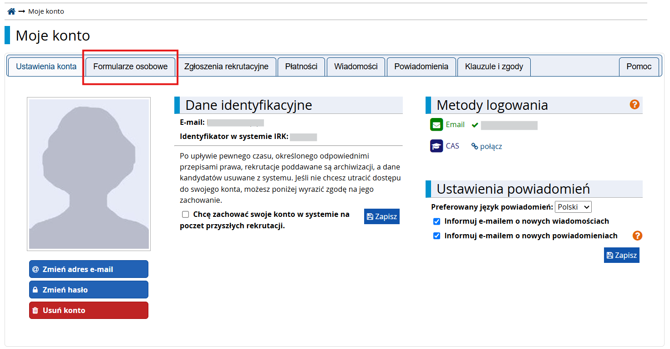The height and width of the screenshot is (349, 670).
Task: Click the 'Identyfikator w systemie IRK:' label
Action: (234, 137)
